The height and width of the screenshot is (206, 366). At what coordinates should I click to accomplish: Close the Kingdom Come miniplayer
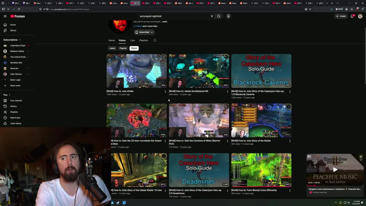click(361, 157)
